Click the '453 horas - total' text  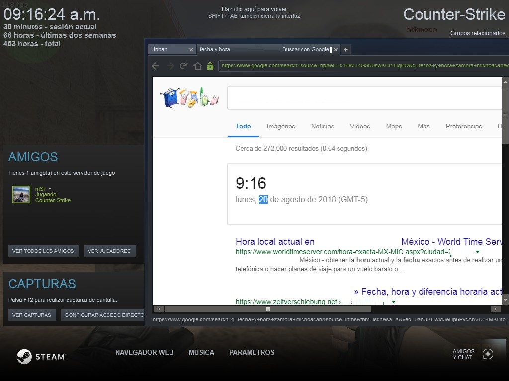(32, 44)
